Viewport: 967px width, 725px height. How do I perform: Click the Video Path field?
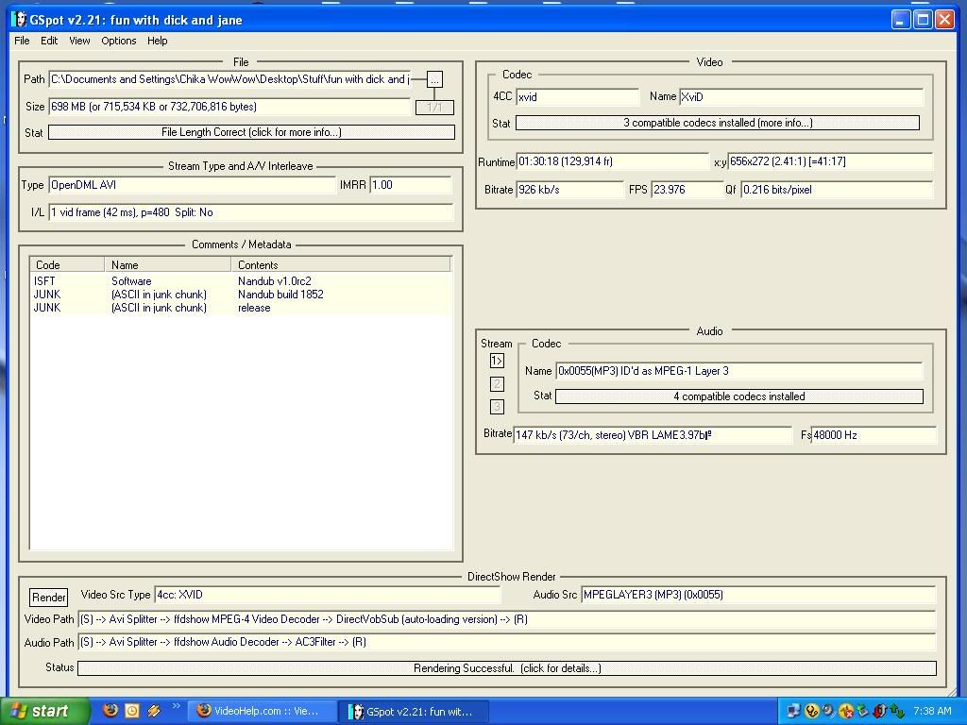click(x=507, y=619)
